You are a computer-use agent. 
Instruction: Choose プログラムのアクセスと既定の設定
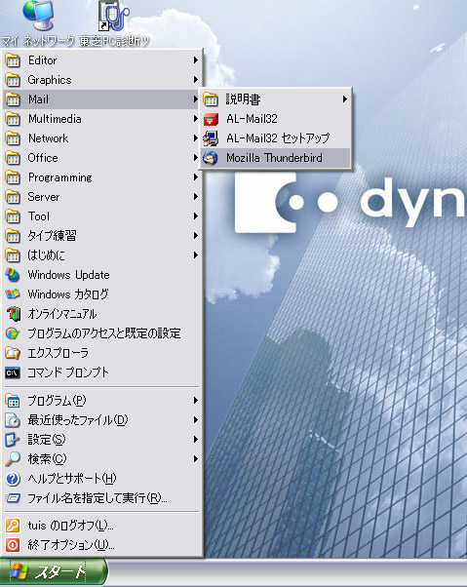102,333
